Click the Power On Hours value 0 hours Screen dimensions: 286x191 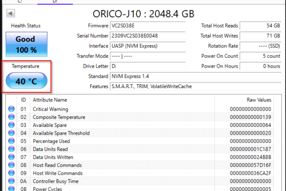tap(261, 66)
